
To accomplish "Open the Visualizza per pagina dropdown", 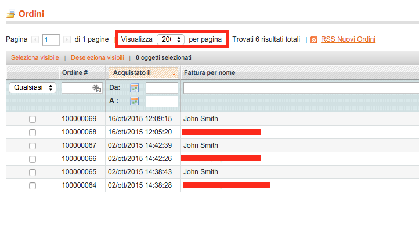I will coord(171,39).
